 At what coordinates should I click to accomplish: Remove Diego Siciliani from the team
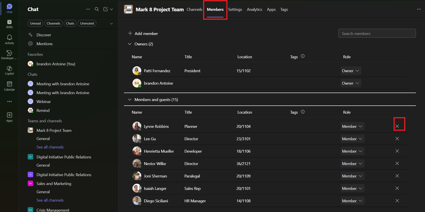[397, 201]
